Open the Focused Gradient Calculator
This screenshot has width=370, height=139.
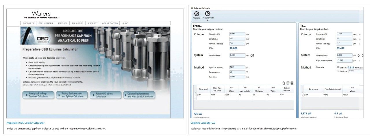coord(106,95)
